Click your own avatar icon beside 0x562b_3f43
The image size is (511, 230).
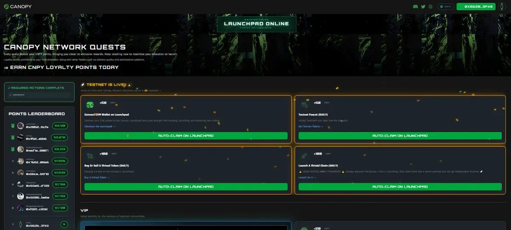pyautogui.click(x=20, y=224)
